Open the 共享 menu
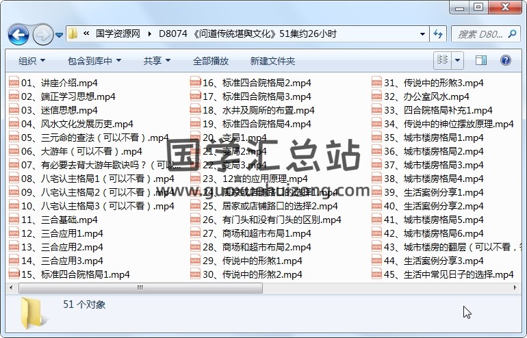The image size is (527, 338). coord(157,61)
